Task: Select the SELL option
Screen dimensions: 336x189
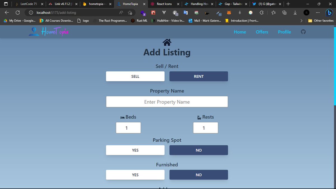Action: [135, 76]
